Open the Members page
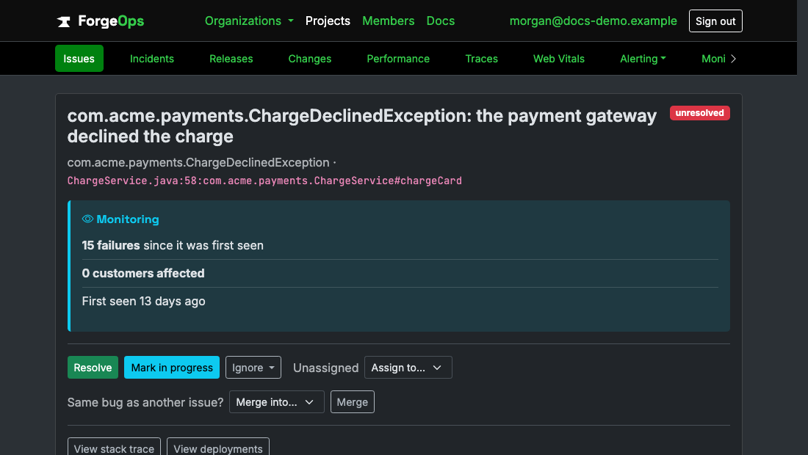Image resolution: width=808 pixels, height=455 pixels. tap(388, 21)
